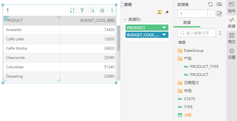Click the Abc icon beside STATE
Screen dimensions: 237x121
(x=180, y=99)
